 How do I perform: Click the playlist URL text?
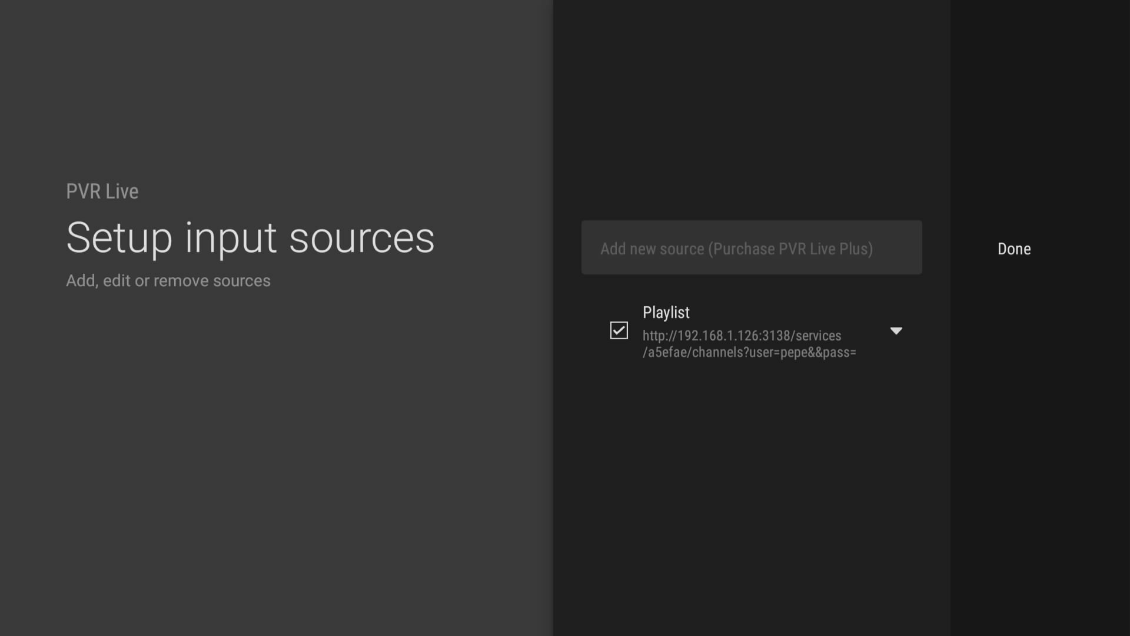pyautogui.click(x=749, y=344)
